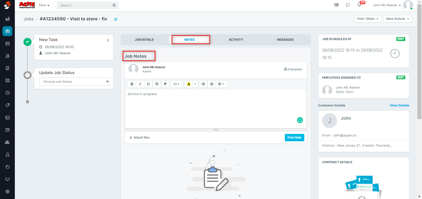Image resolution: width=422 pixels, height=199 pixels.
Task: Open the Jobs briefcase sidebar icon
Action: (7, 31)
